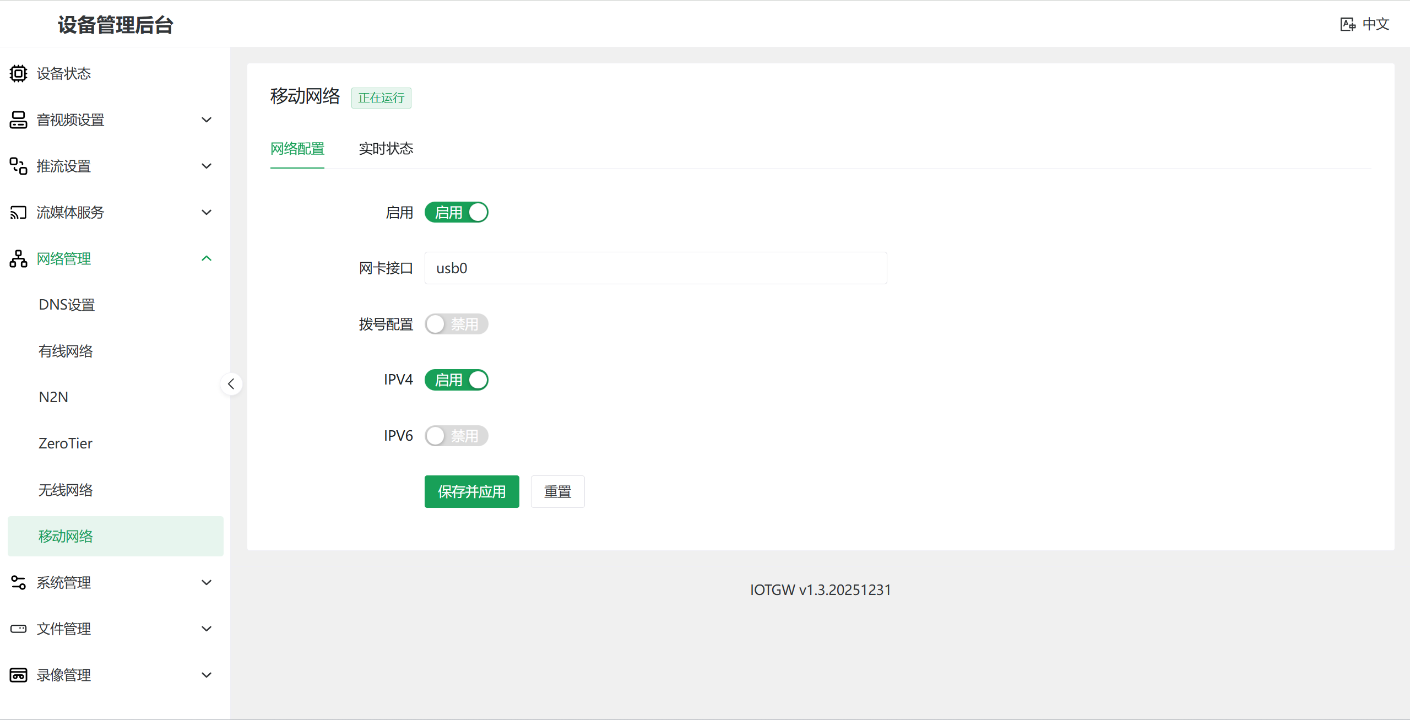
Task: Click the 网络管理 network icon
Action: coord(18,258)
